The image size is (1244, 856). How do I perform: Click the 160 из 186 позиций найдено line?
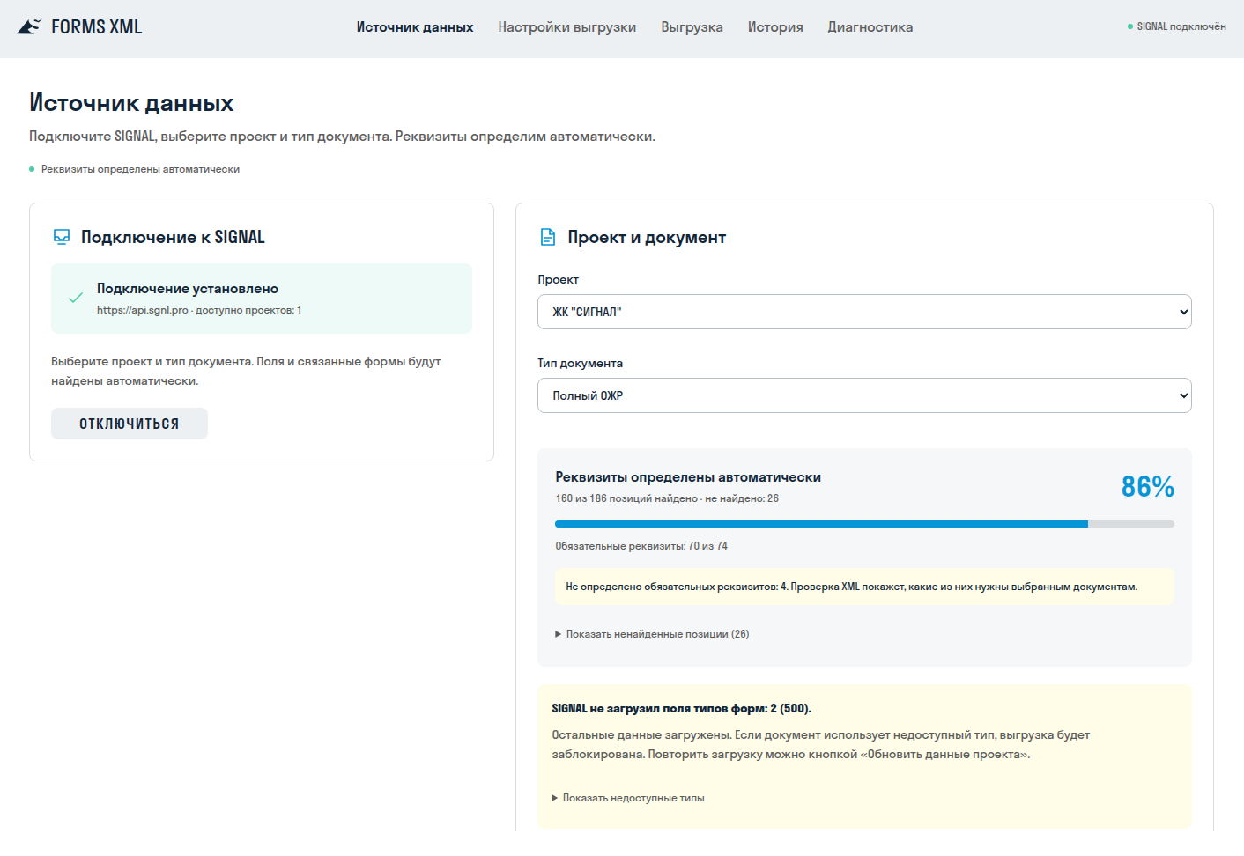pos(667,498)
